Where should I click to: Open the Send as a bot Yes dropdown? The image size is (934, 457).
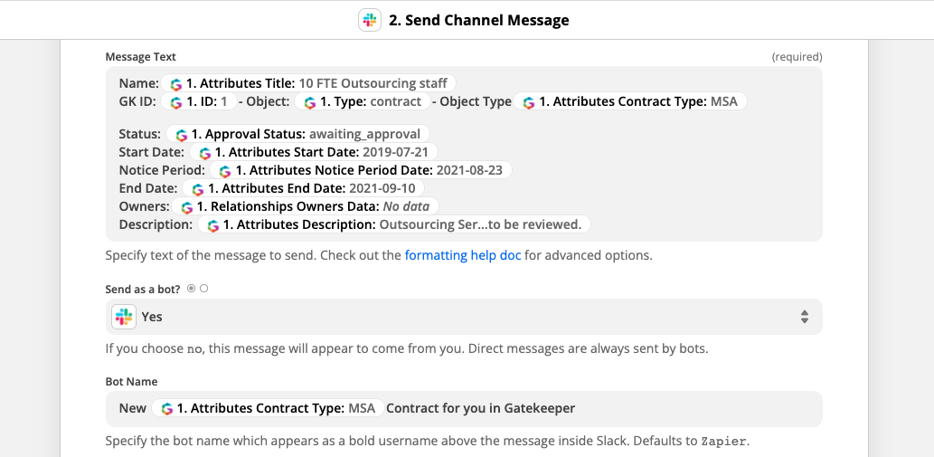click(464, 317)
